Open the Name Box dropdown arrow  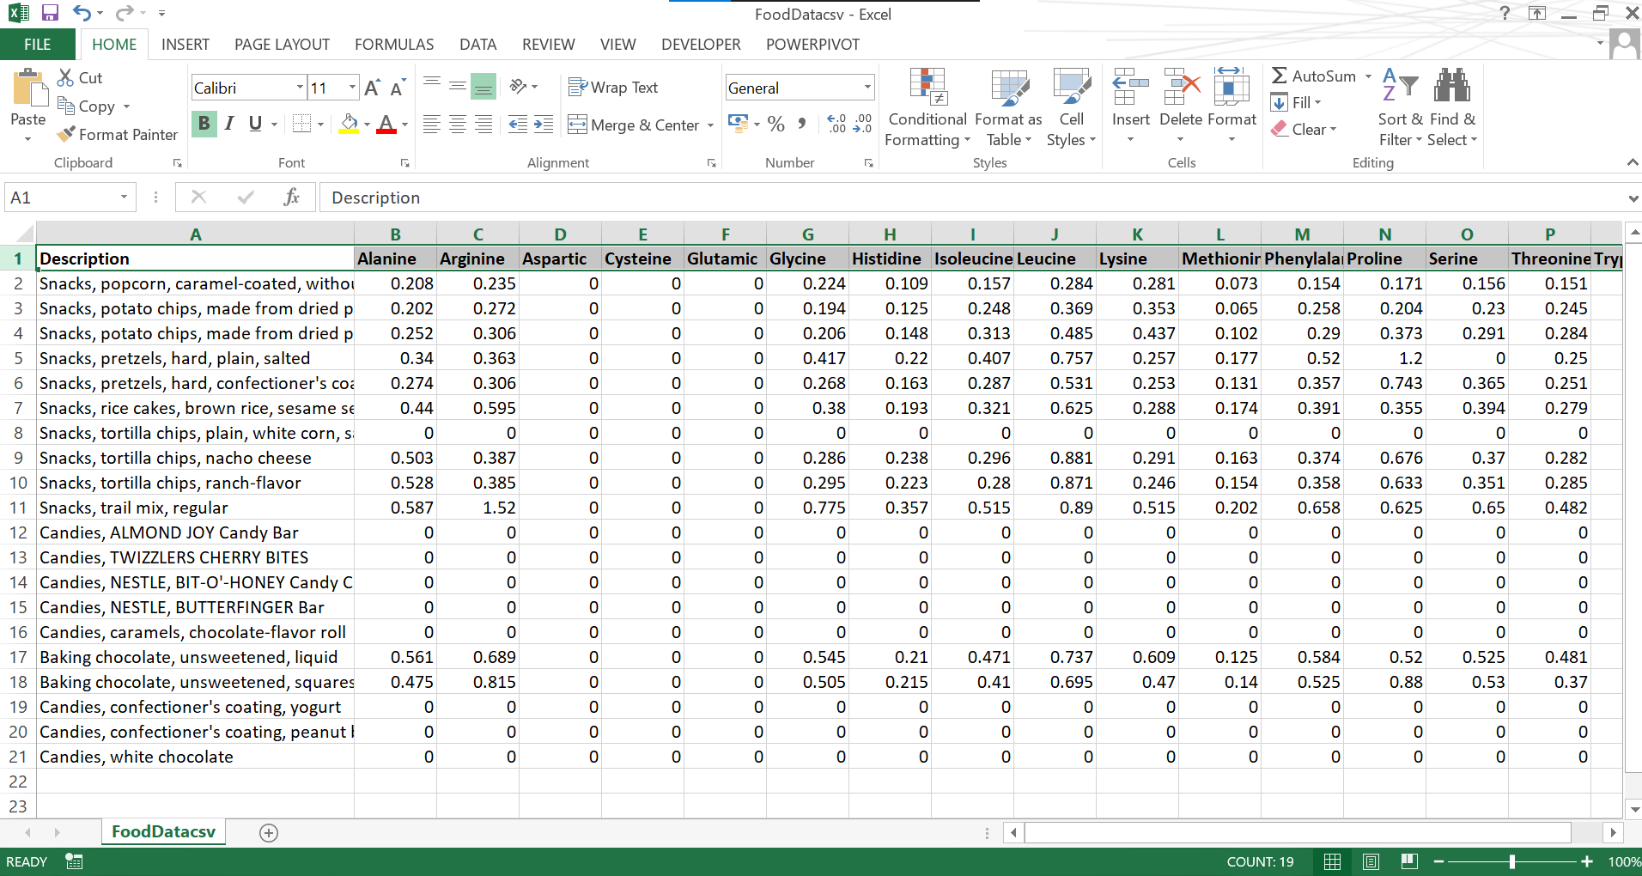(x=124, y=198)
